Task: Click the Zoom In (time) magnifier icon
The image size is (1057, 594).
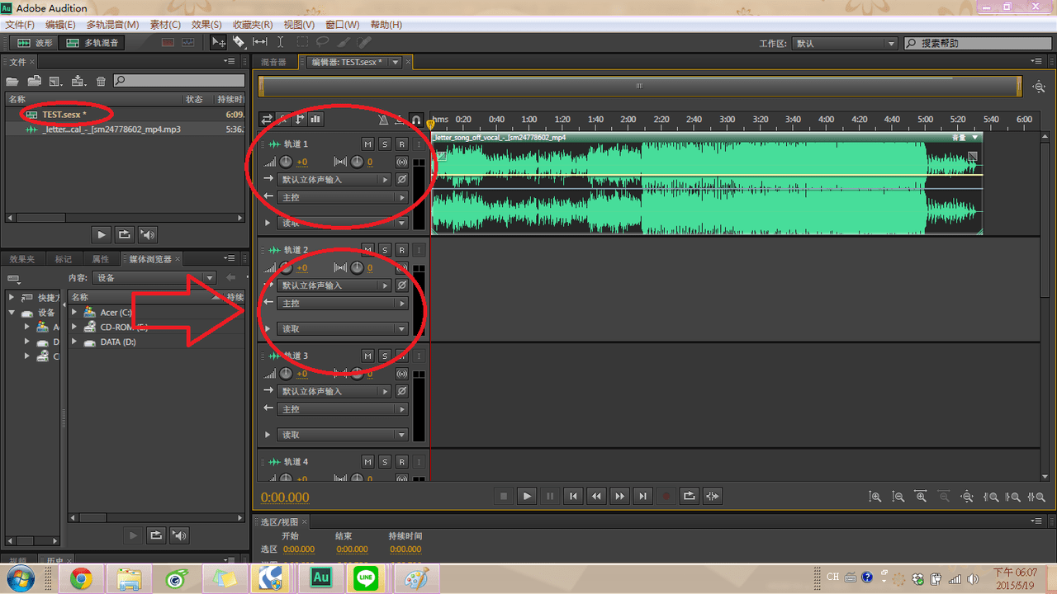Action: 875,497
